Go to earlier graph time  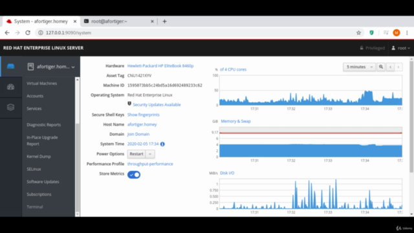tap(390, 67)
